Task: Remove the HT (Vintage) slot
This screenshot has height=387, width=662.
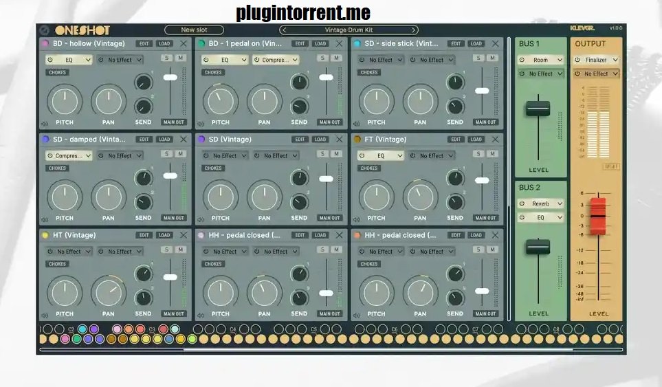Action: 184,235
